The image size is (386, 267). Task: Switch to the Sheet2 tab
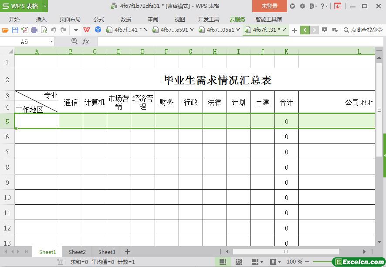(x=77, y=252)
